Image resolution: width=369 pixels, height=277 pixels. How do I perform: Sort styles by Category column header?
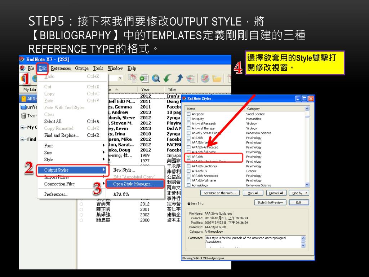point(275,109)
